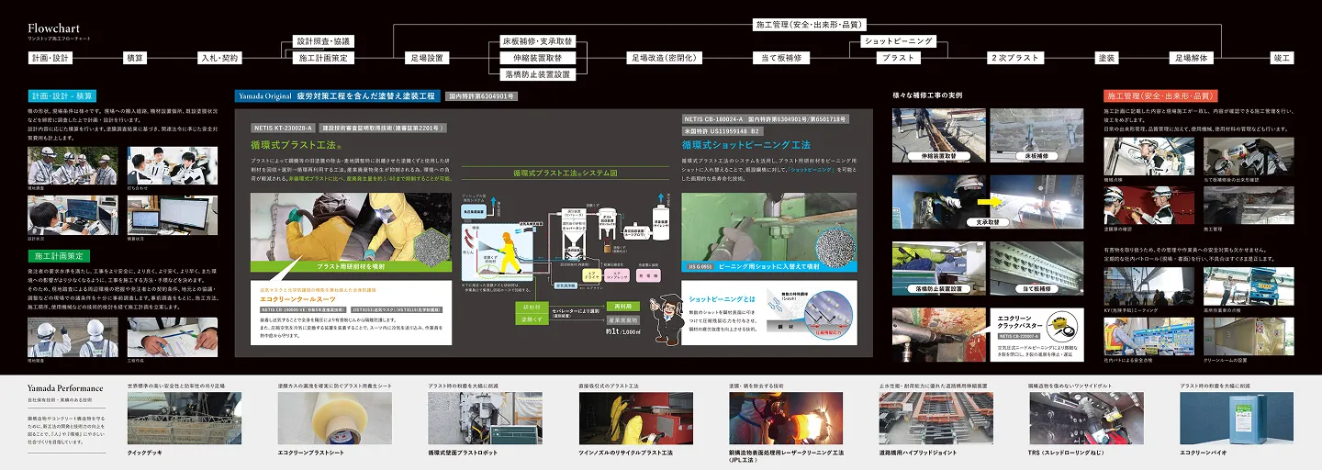Click the 産業廃棄物 box in the diagram
Image resolution: width=1322 pixels, height=470 pixels.
(623, 319)
